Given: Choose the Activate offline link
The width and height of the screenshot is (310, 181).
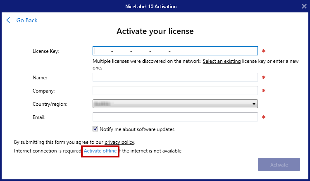Looking at the screenshot, I should pyautogui.click(x=100, y=151).
